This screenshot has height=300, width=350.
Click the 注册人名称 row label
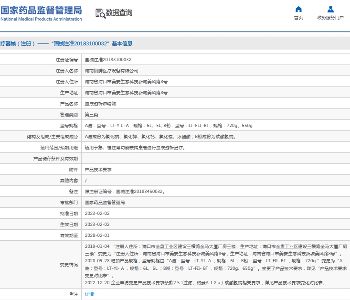click(x=66, y=71)
